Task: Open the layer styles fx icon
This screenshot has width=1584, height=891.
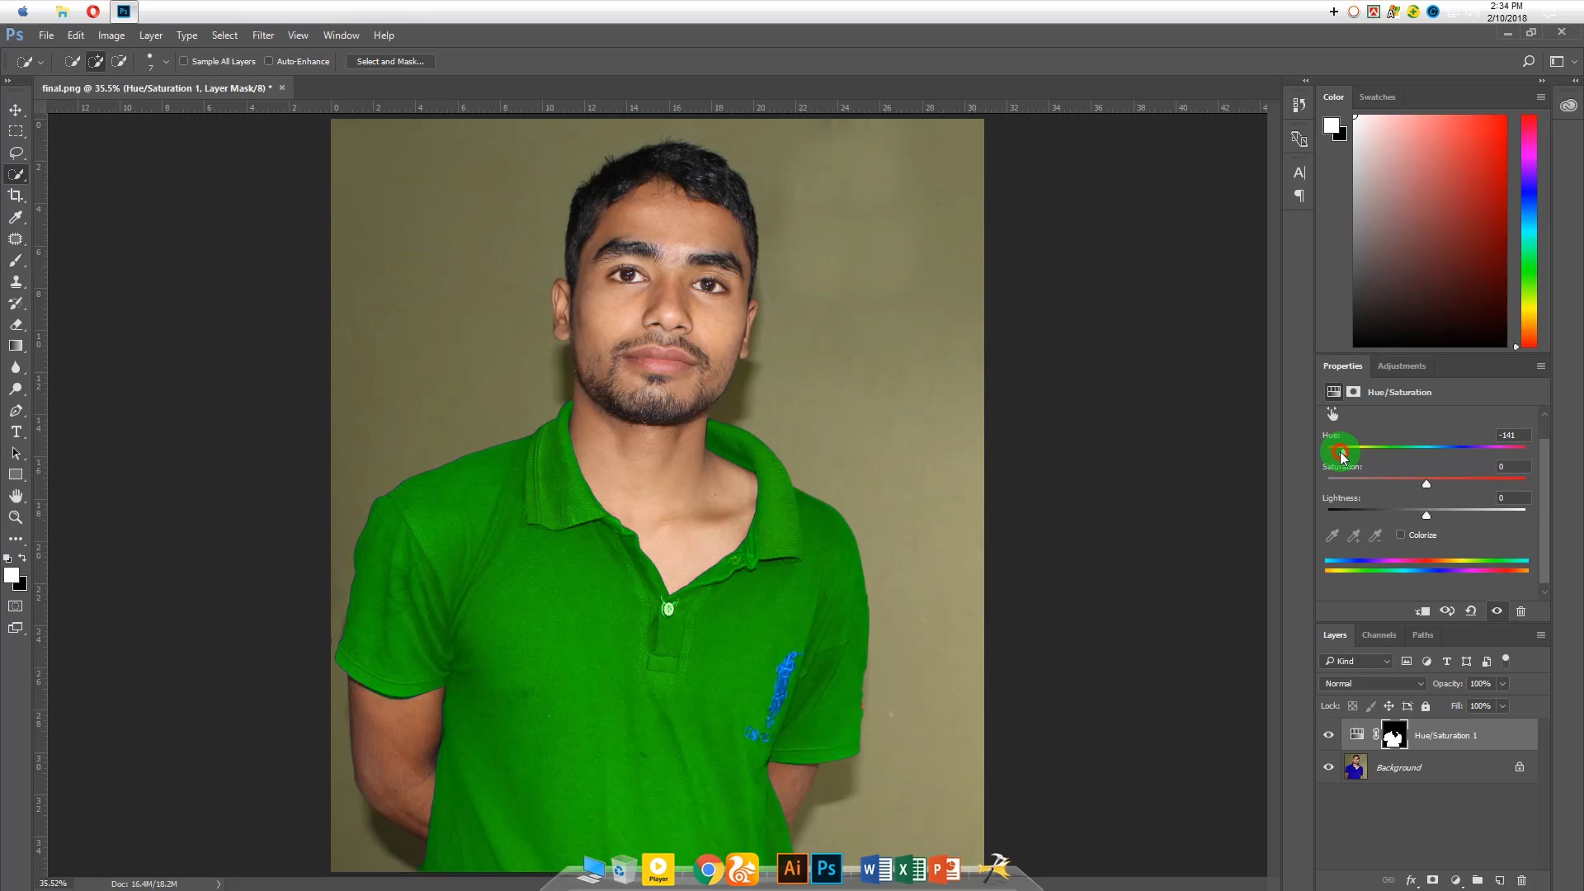Action: (x=1411, y=880)
